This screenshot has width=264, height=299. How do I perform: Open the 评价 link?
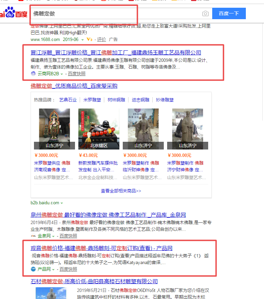[x=101, y=39]
